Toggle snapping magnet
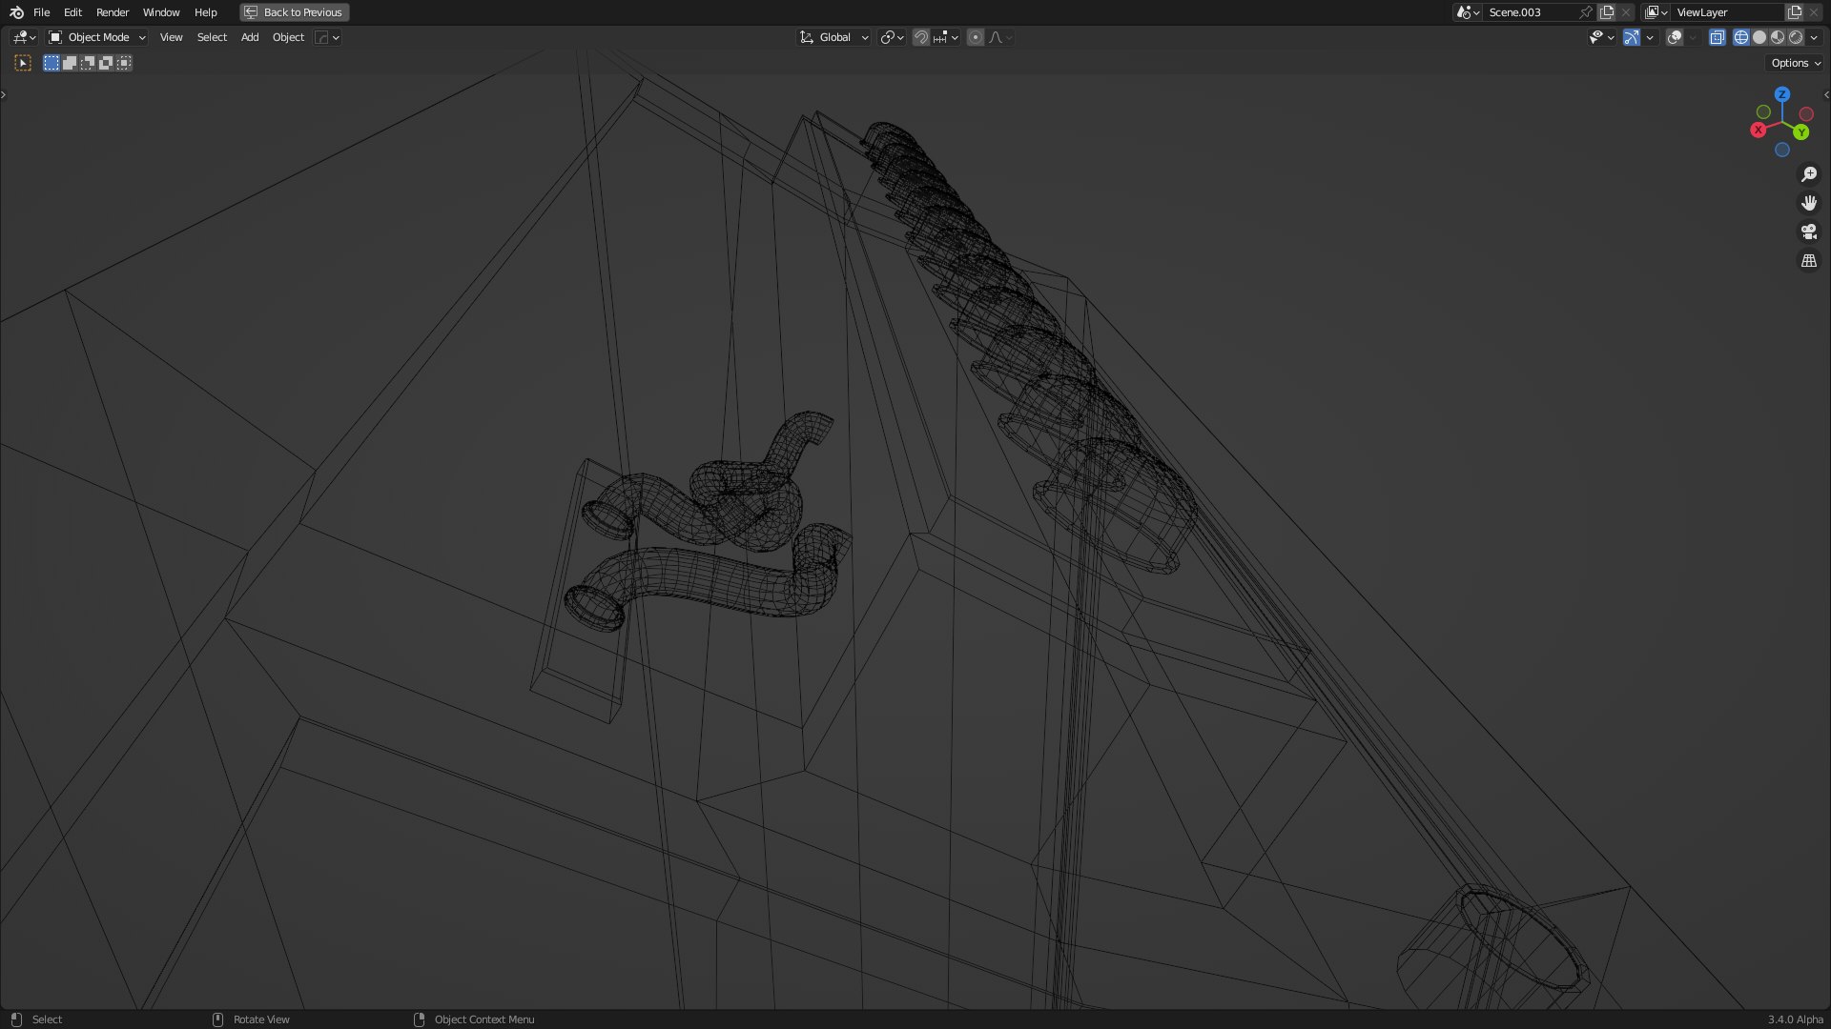 921,37
